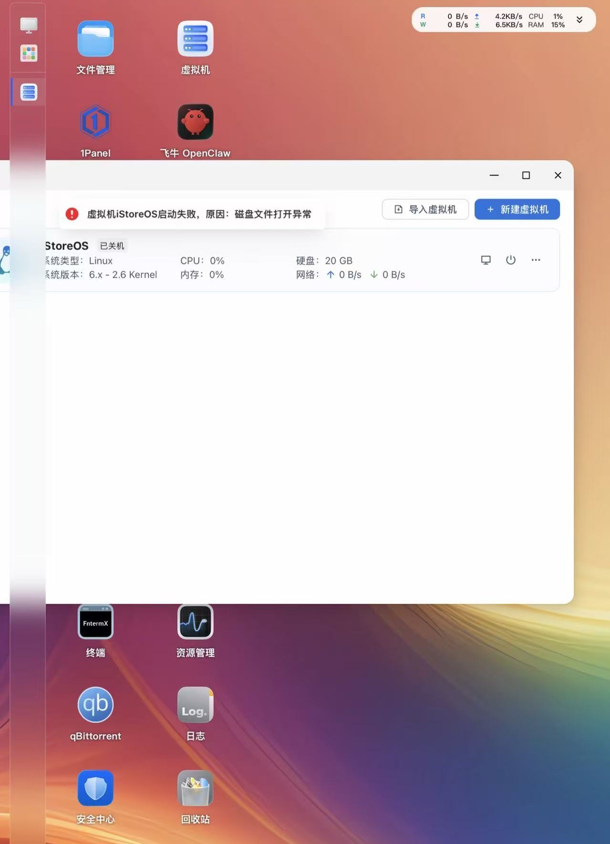This screenshot has height=844, width=610.
Task: Click 导入虚拟机 button
Action: (425, 209)
